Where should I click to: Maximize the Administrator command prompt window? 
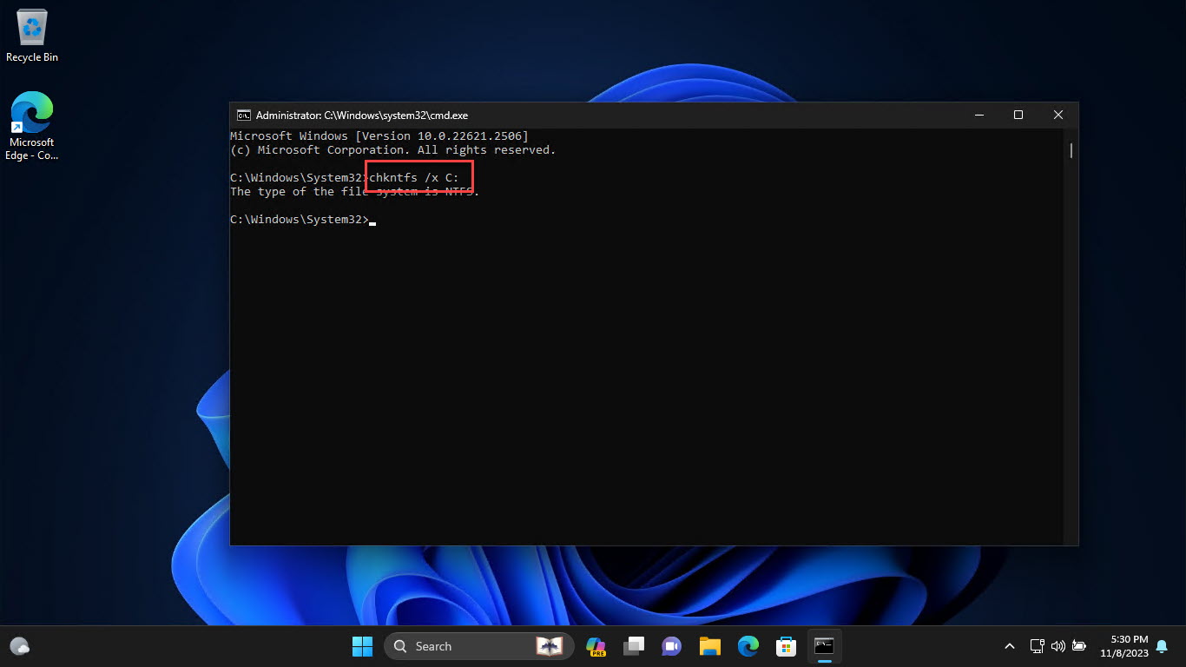[x=1018, y=115]
